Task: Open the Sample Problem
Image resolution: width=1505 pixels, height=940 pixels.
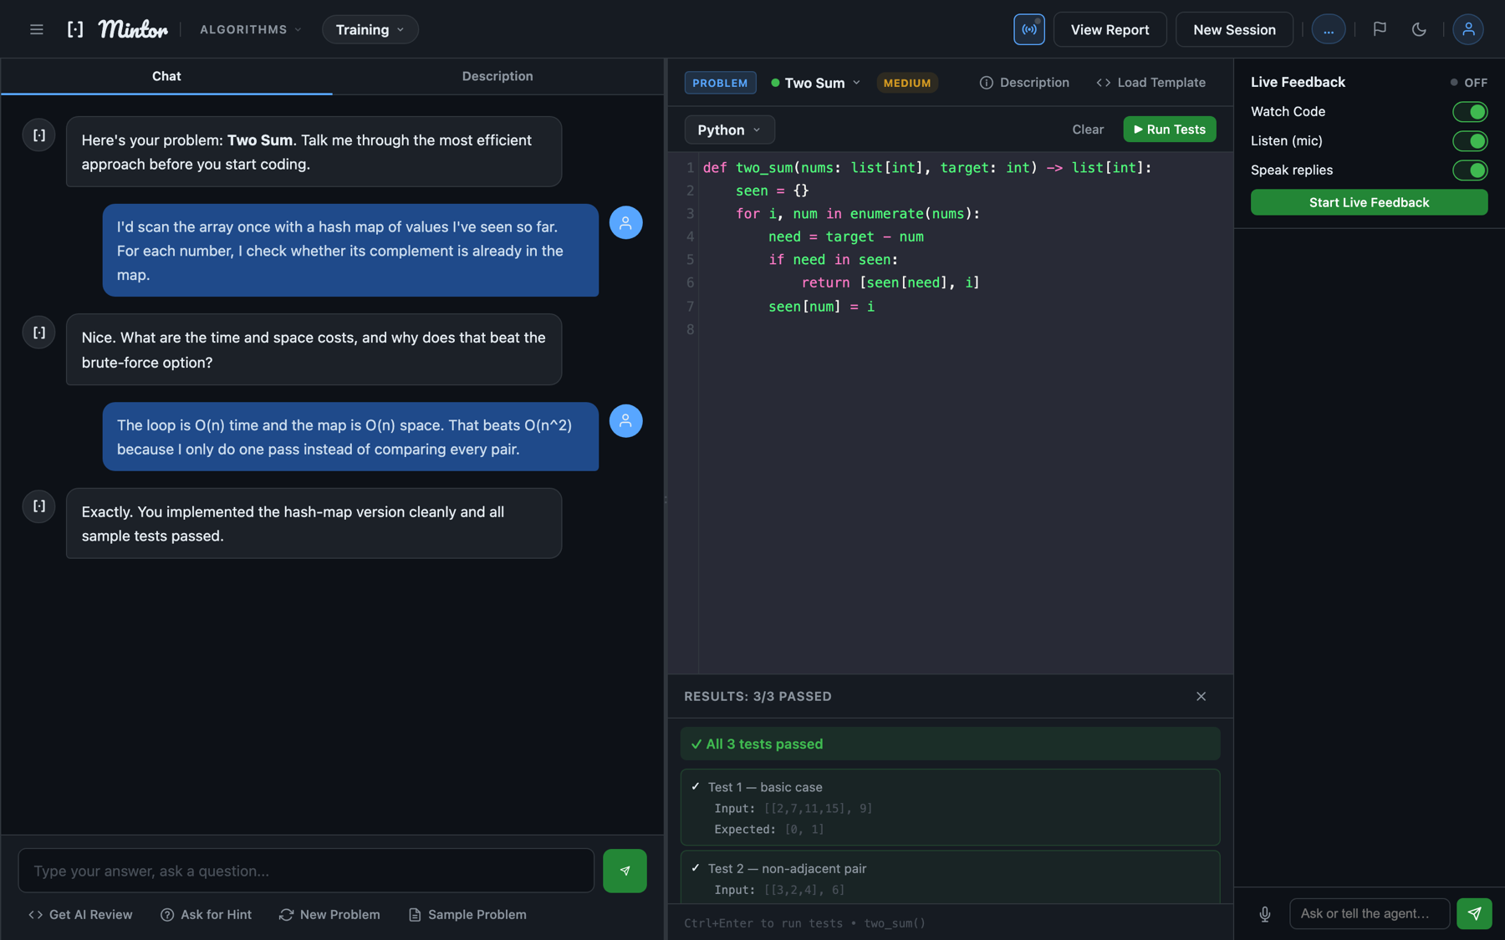Action: pos(467,914)
